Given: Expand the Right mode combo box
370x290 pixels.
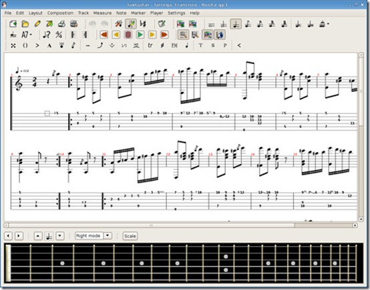Looking at the screenshot, I should (108, 235).
